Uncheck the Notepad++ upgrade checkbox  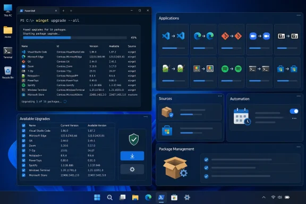click(23, 156)
